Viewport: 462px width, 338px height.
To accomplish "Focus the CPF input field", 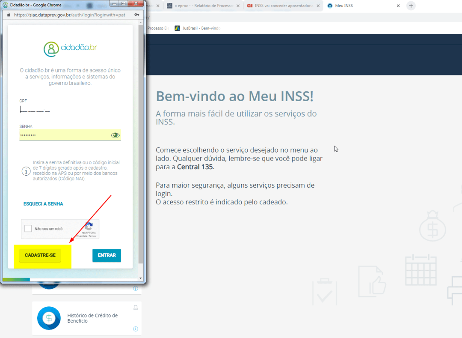I will pyautogui.click(x=70, y=110).
